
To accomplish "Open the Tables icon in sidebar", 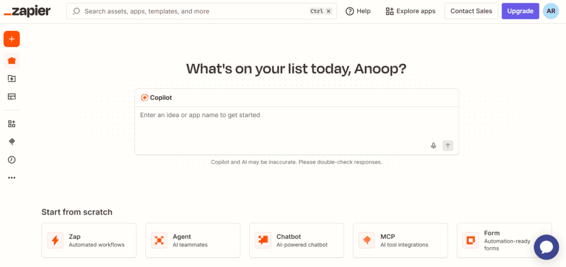I will pyautogui.click(x=12, y=97).
